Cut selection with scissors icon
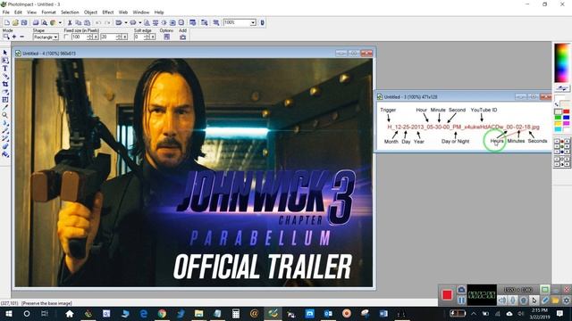Viewport: 572px width, 321px height. point(70,22)
